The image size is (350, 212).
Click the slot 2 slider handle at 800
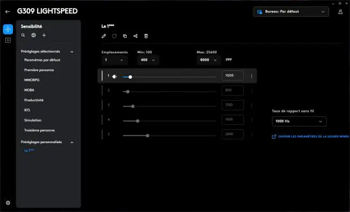[x=128, y=91]
